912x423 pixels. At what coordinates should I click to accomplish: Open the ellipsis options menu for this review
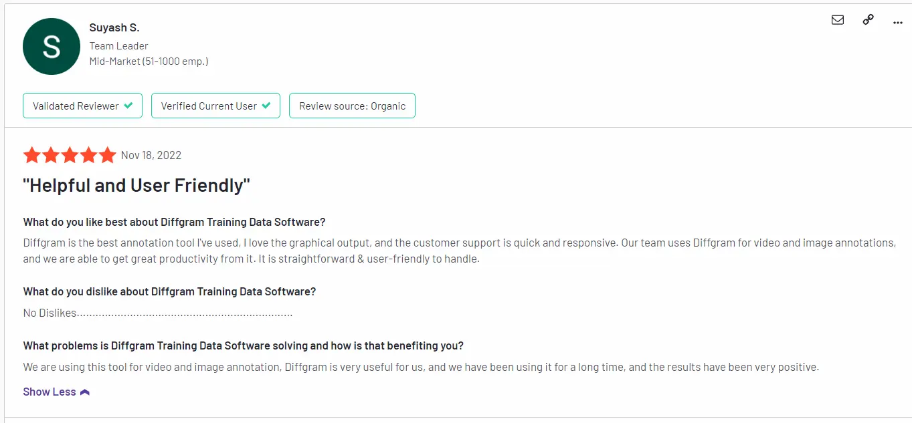(897, 22)
